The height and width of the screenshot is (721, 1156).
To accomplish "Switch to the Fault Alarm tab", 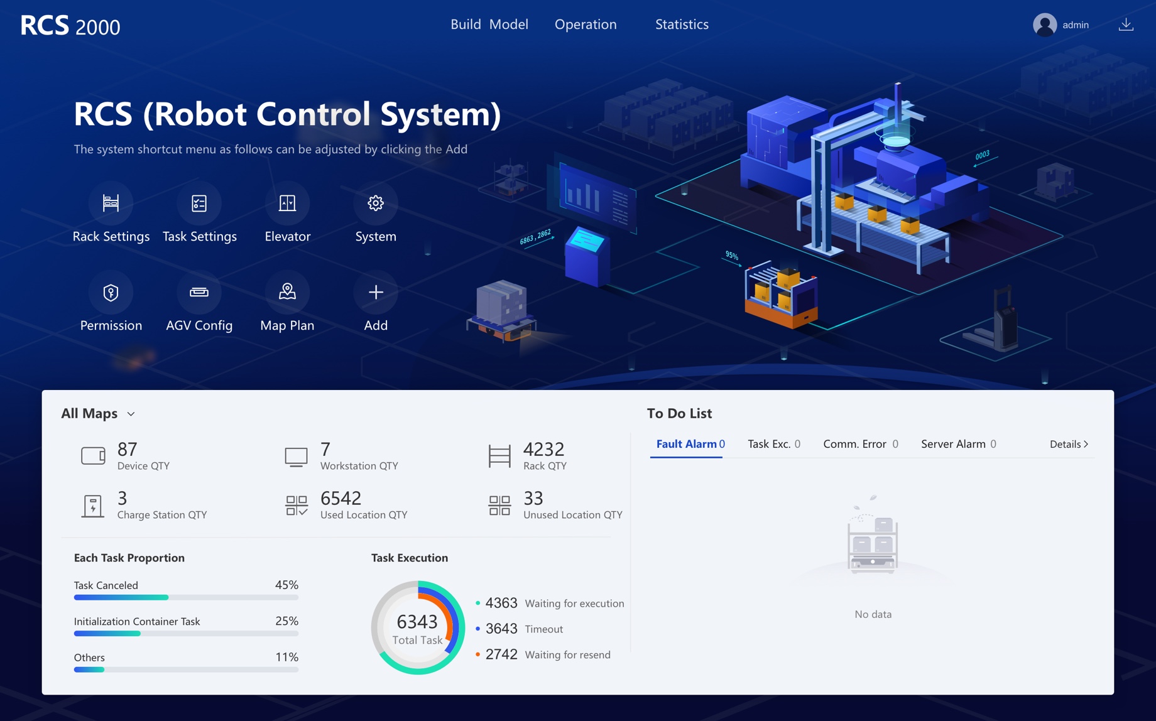I will click(686, 443).
